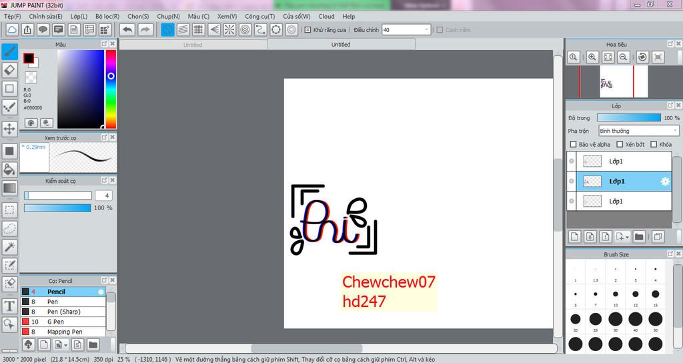Choose brush size preset 12

pos(636,294)
